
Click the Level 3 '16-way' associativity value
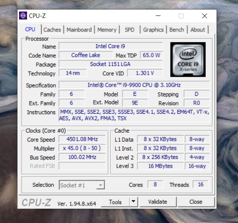197,166
